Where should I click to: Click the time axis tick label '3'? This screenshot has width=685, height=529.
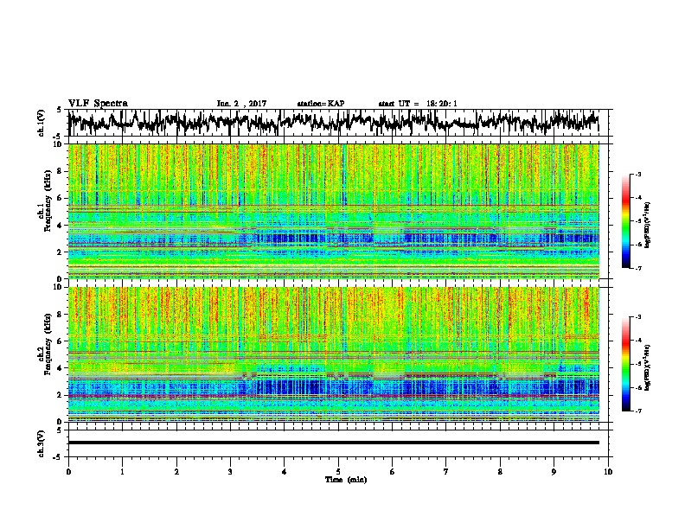[230, 472]
